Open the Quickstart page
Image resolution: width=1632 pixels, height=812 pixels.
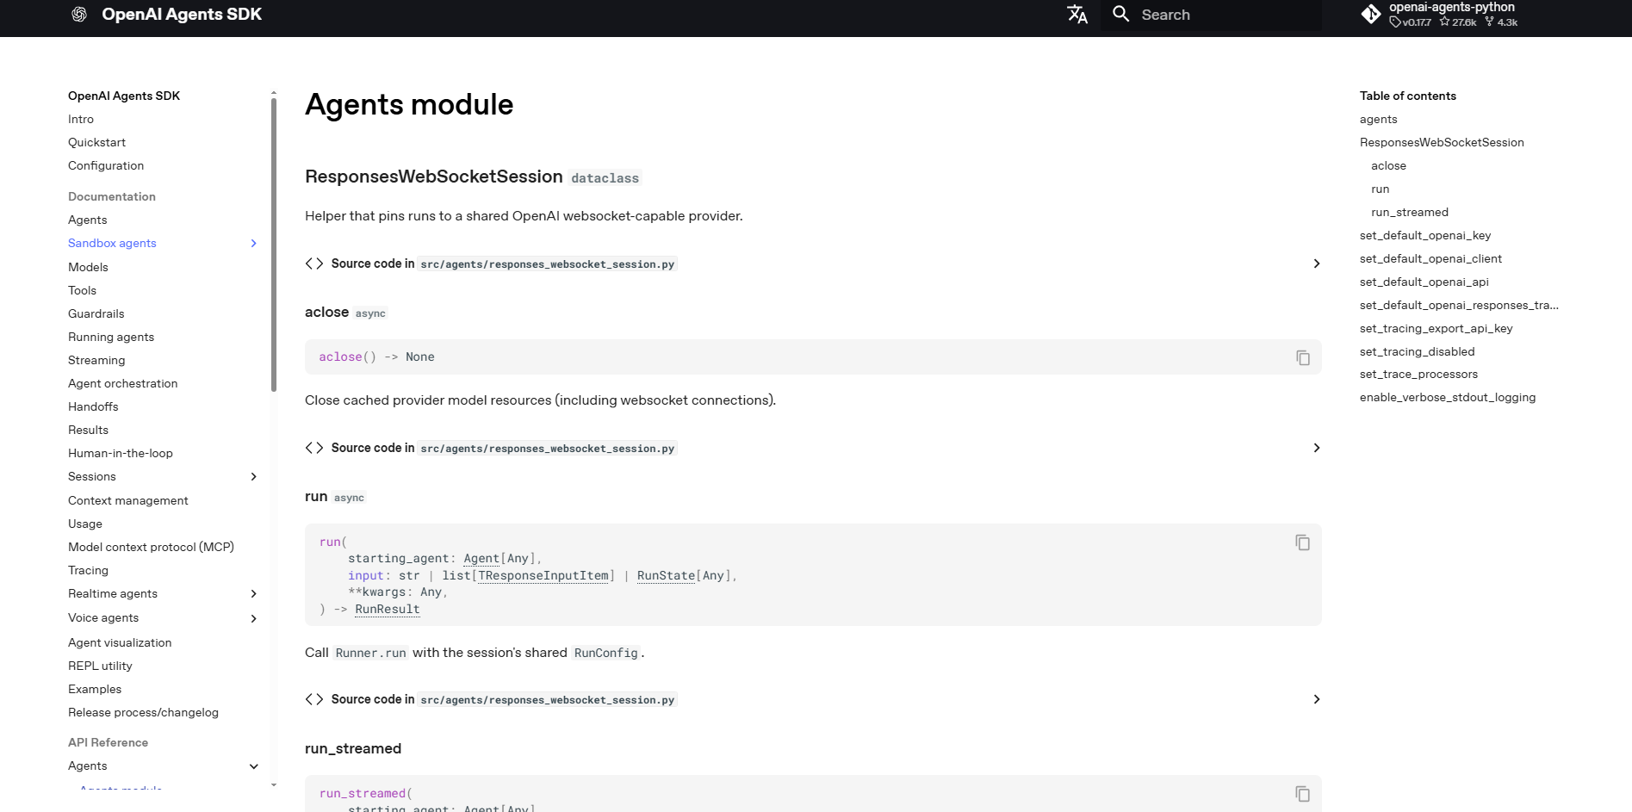96,143
